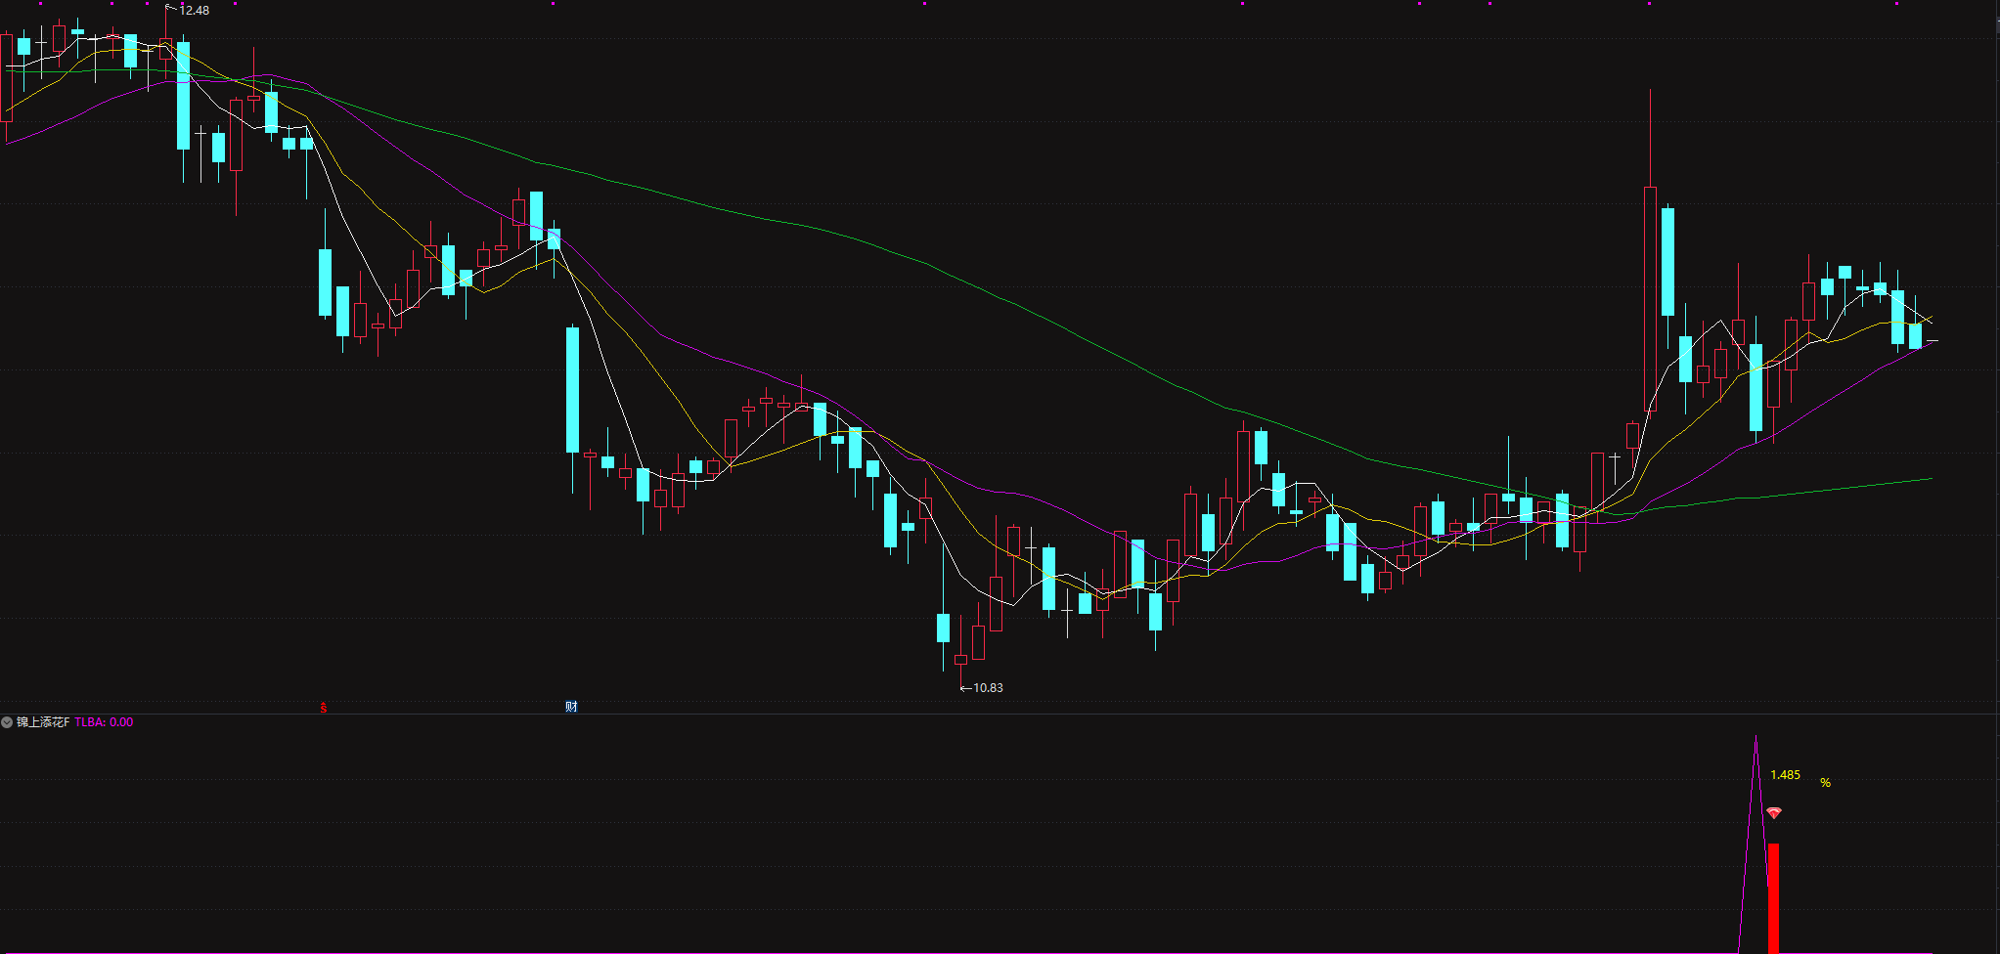Click the red S signal marker
The image size is (2000, 954).
(324, 708)
